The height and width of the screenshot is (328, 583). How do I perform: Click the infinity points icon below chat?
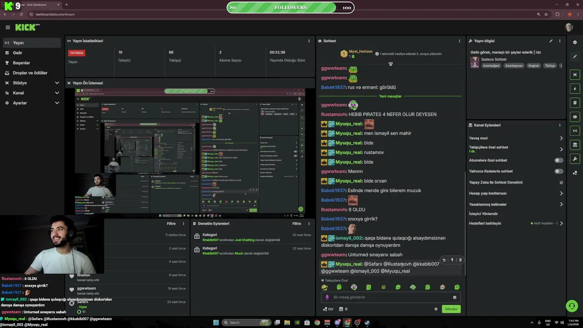point(328,309)
